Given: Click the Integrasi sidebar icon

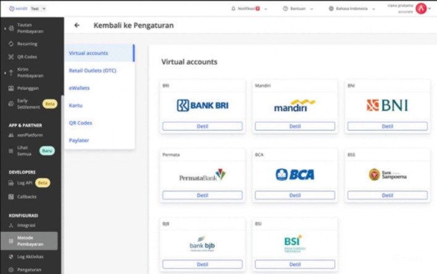Looking at the screenshot, I should pos(11,225).
